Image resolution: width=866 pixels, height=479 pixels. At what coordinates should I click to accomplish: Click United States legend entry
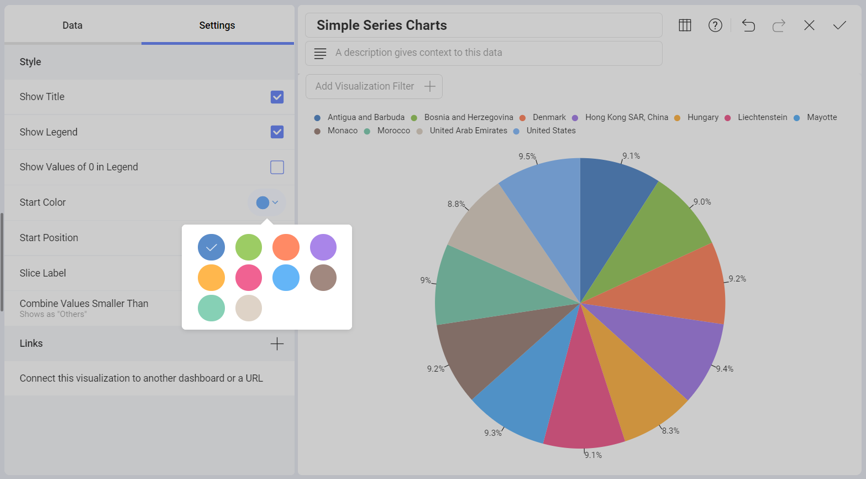[x=544, y=131]
